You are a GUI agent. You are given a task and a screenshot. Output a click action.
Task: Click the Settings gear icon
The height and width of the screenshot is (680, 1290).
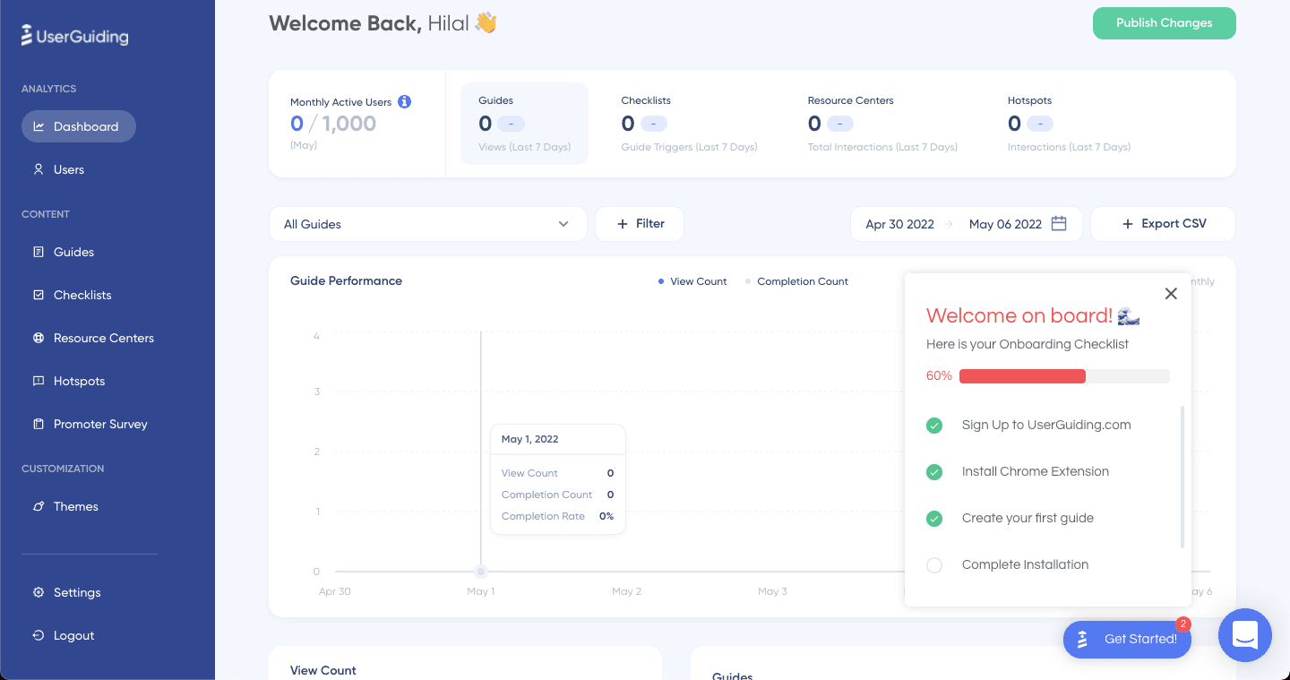point(39,592)
